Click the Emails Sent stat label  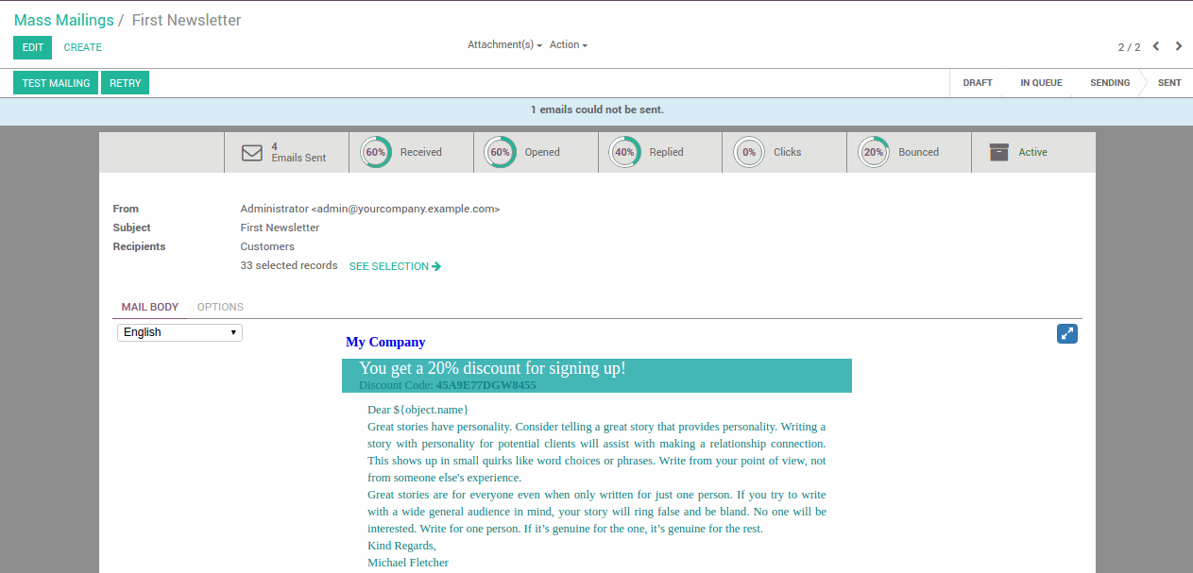[298, 158]
